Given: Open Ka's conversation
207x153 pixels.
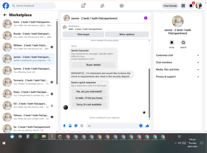Looking at the screenshot, I should (x=28, y=129).
